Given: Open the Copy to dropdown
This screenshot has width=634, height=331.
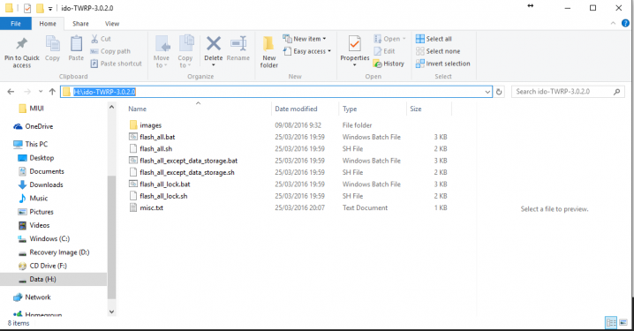Looking at the screenshot, I should pos(185,52).
